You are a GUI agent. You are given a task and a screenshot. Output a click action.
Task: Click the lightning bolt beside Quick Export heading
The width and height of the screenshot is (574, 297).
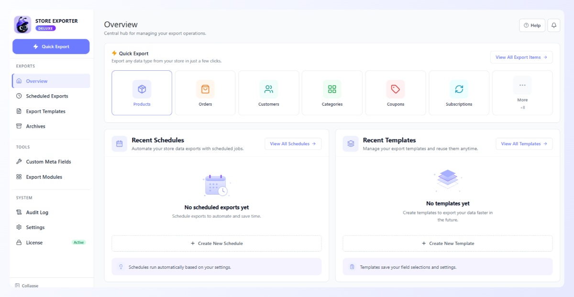114,53
